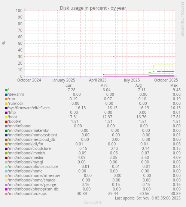This screenshot has height=207, width=186.
Task: Select the /mnt/infopool/homeassistant legend entry
Action: pos(33,135)
